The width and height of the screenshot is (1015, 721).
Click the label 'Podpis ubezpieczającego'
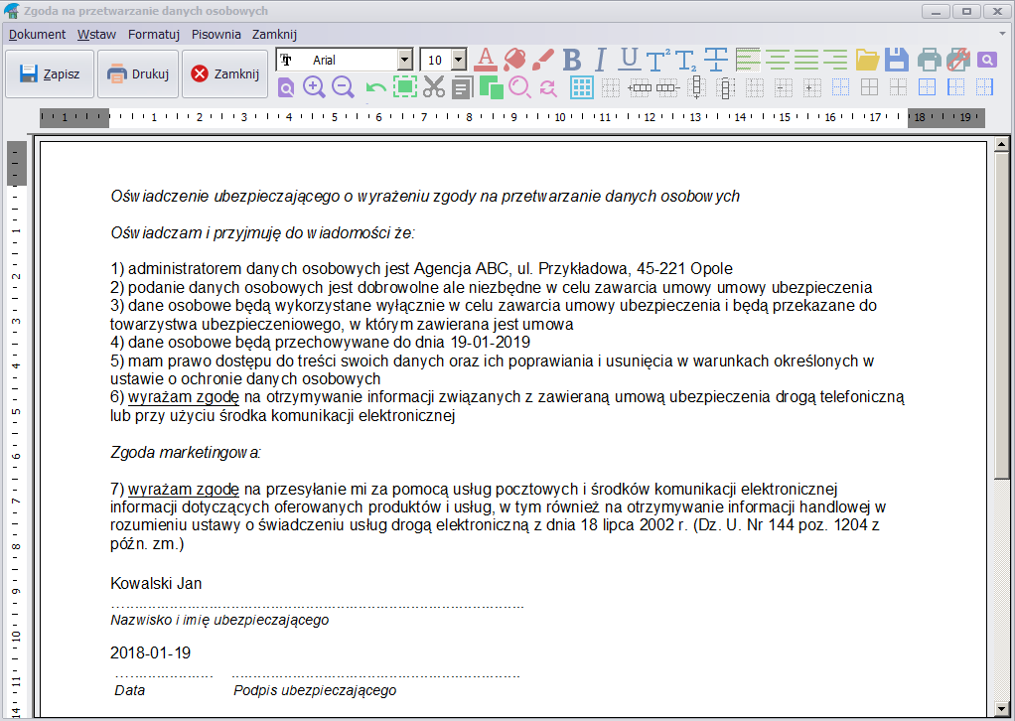(315, 690)
